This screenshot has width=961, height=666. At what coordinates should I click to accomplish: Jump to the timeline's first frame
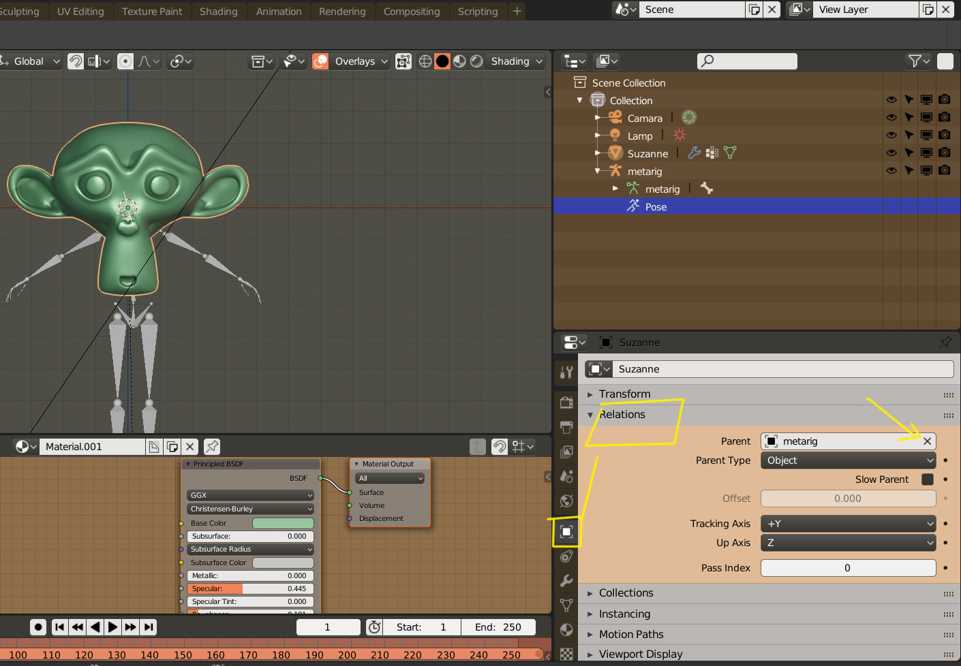pos(59,627)
